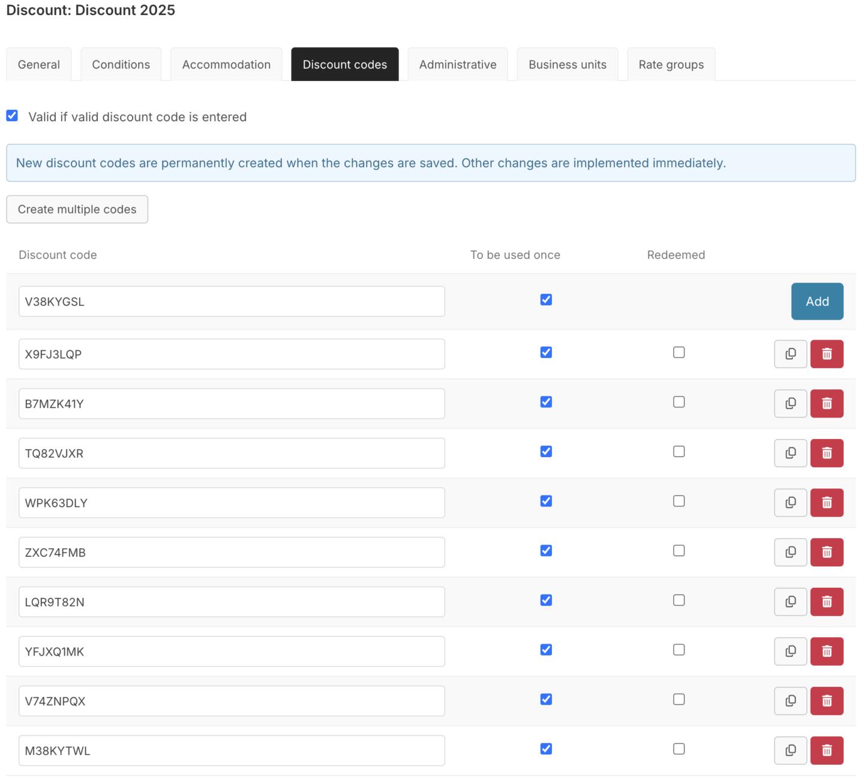Image resolution: width=864 pixels, height=778 pixels.
Task: Uncheck 'Valid if valid discount code is entered'
Action: 12,116
